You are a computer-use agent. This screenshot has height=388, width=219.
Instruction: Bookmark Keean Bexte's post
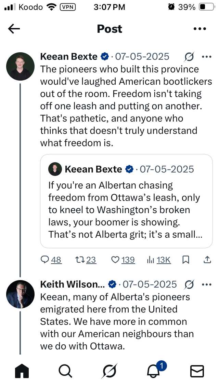coord(185,260)
